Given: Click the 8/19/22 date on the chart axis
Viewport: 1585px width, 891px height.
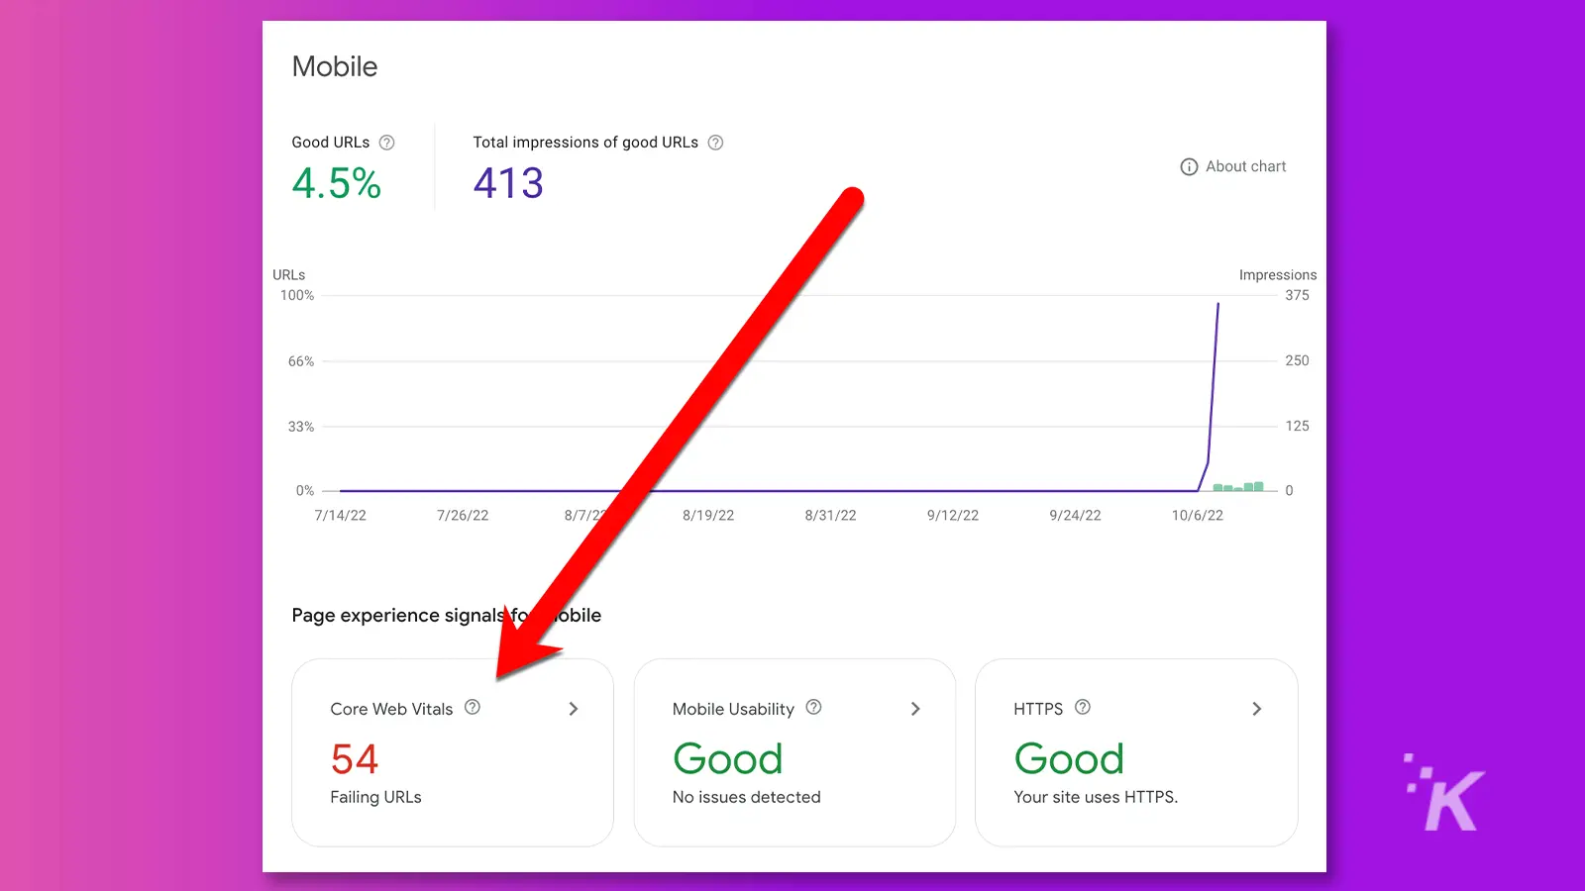Looking at the screenshot, I should 708,516.
